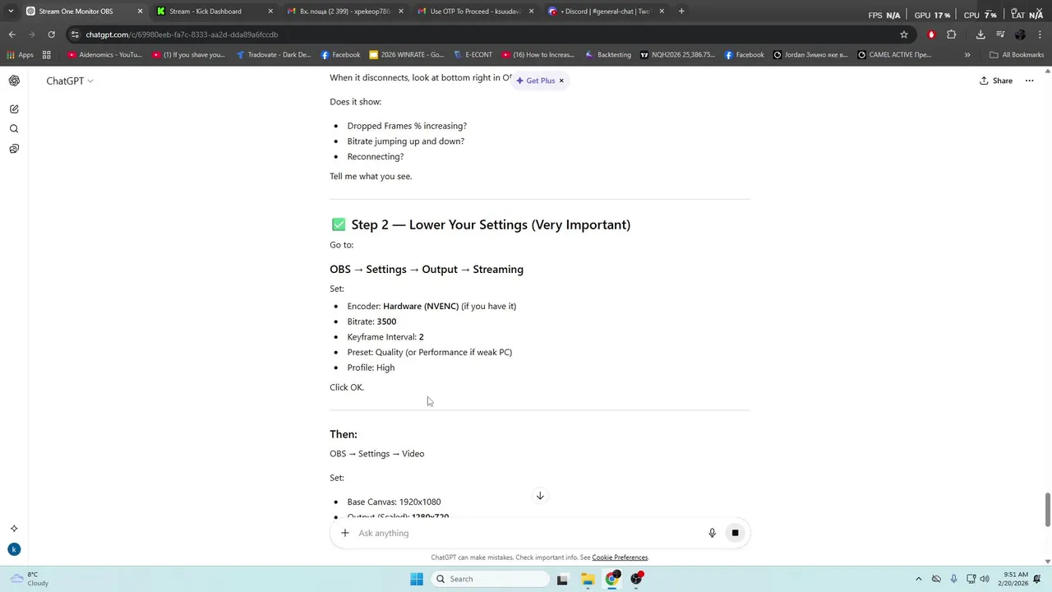1052x592 pixels.
Task: Click the taskbar Search box
Action: [x=490, y=579]
